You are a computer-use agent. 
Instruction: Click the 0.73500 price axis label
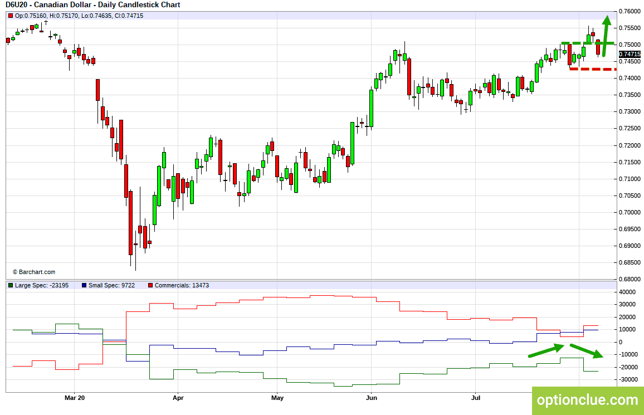click(x=630, y=95)
